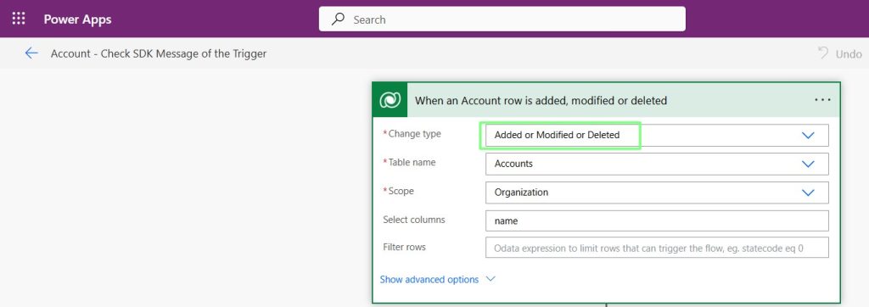Click the Select columns field containing name
This screenshot has width=869, height=307.
click(657, 220)
